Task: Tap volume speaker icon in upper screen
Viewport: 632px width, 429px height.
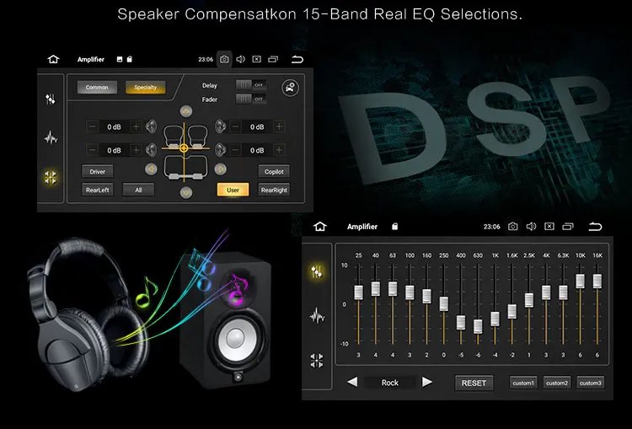Action: click(241, 59)
